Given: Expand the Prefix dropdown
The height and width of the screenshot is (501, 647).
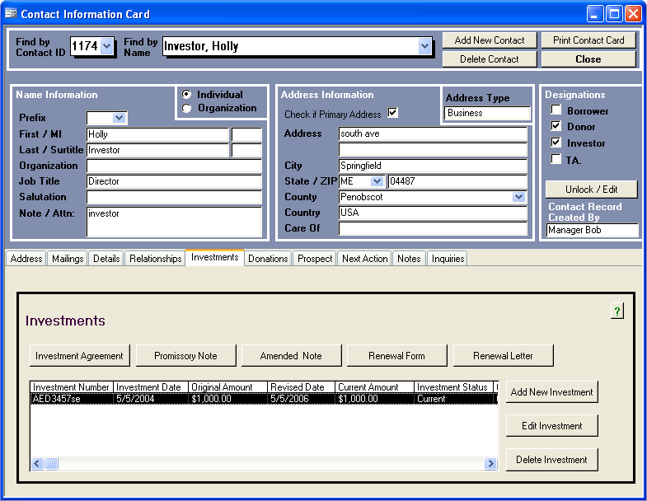Looking at the screenshot, I should click(119, 118).
